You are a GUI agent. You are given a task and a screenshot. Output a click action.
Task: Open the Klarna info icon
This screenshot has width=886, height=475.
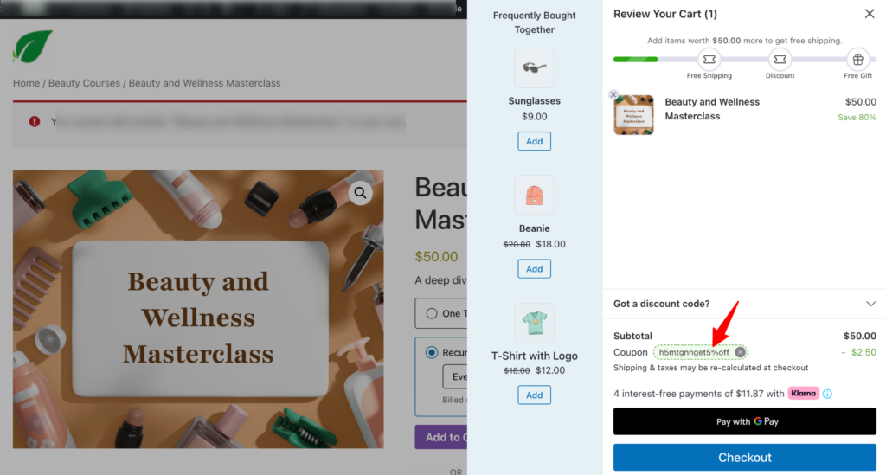click(827, 394)
